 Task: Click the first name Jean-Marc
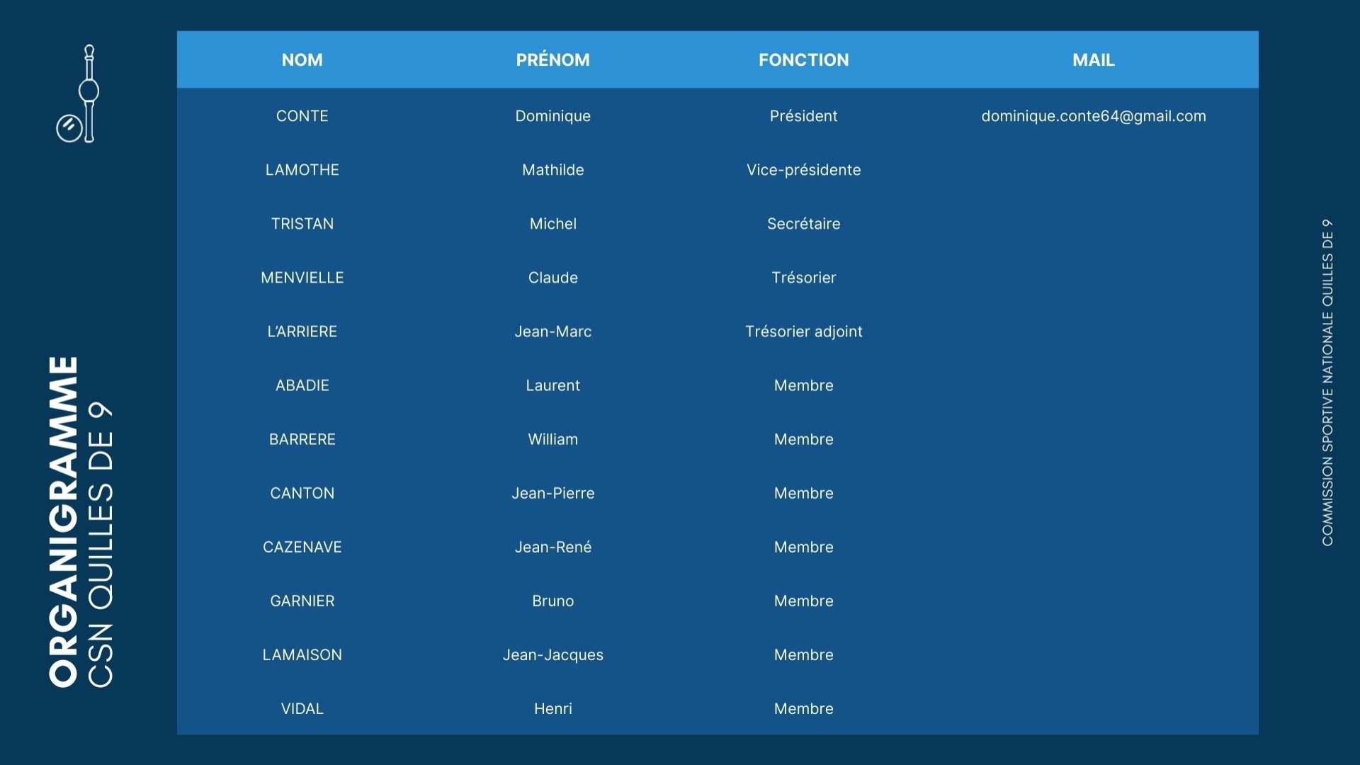point(553,331)
